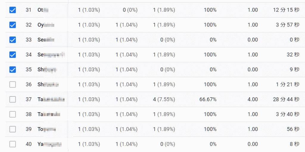Viewport: 305px width, 152px height.
Task: Check the box for row 40
Action: (x=13, y=144)
